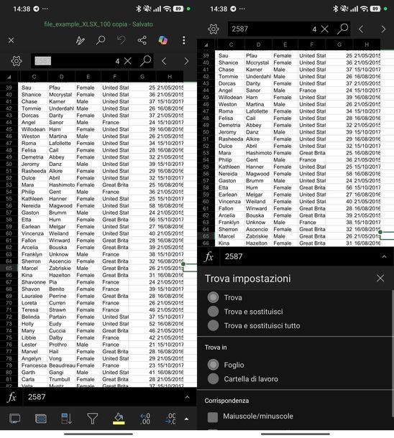Tap Telegram notification icon in left status bar
This screenshot has width=394, height=438.
[37, 9]
